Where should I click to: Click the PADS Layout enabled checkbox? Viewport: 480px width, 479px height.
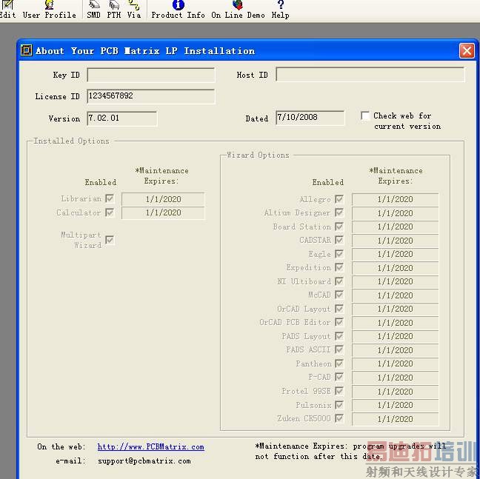click(339, 336)
